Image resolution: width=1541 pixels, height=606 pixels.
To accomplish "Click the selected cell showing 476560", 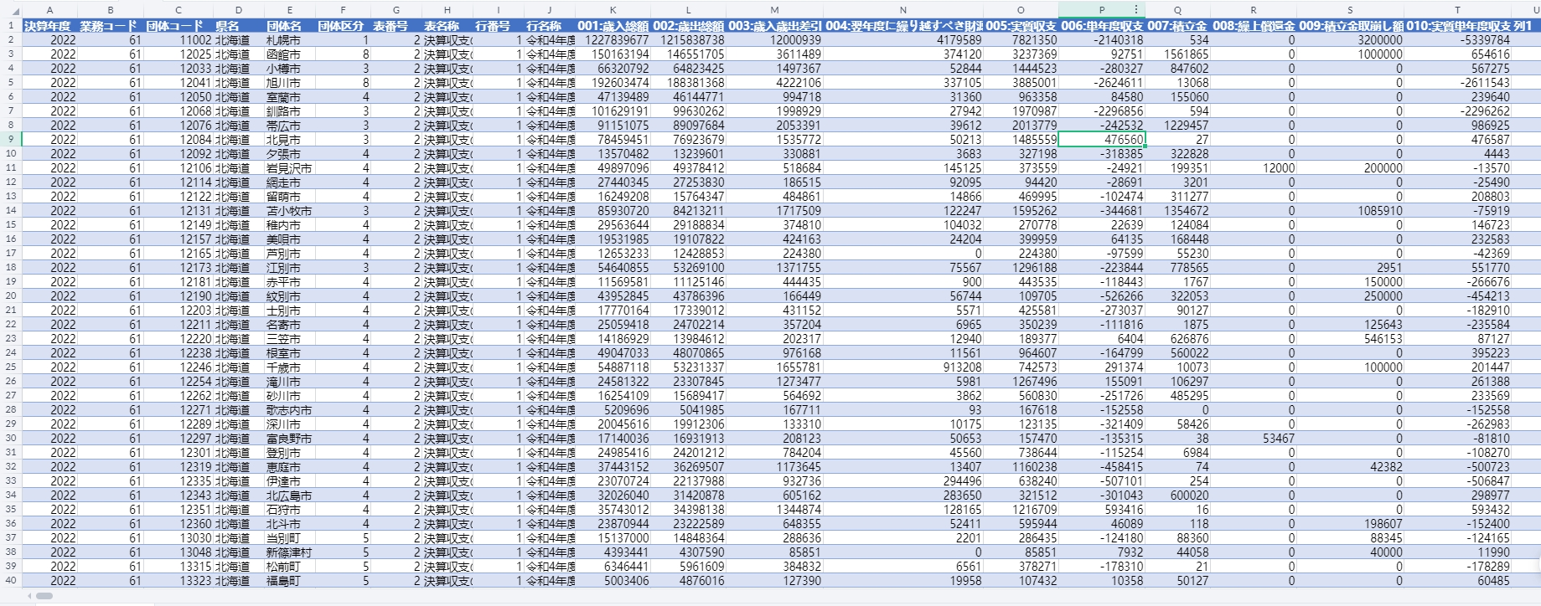I will pos(1102,140).
